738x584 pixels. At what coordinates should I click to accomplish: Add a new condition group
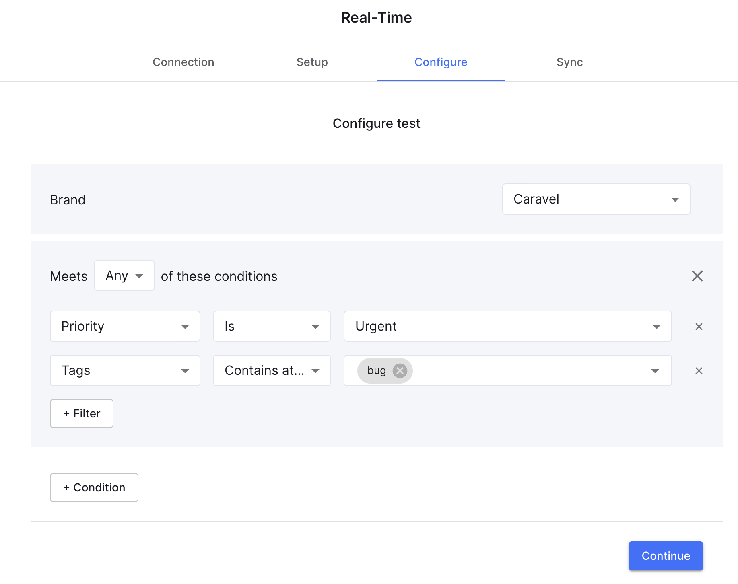tap(94, 487)
